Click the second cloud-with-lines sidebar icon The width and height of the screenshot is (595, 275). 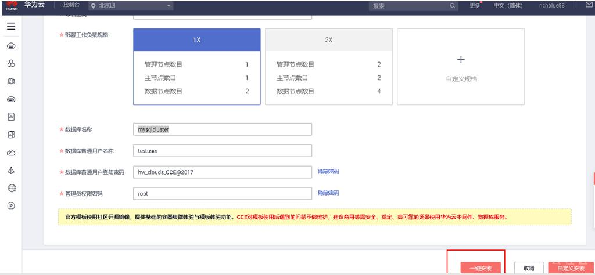pyautogui.click(x=11, y=99)
